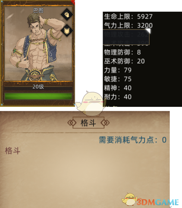Select the 物理防御 stat row
This screenshot has width=182, height=208.
(122, 52)
